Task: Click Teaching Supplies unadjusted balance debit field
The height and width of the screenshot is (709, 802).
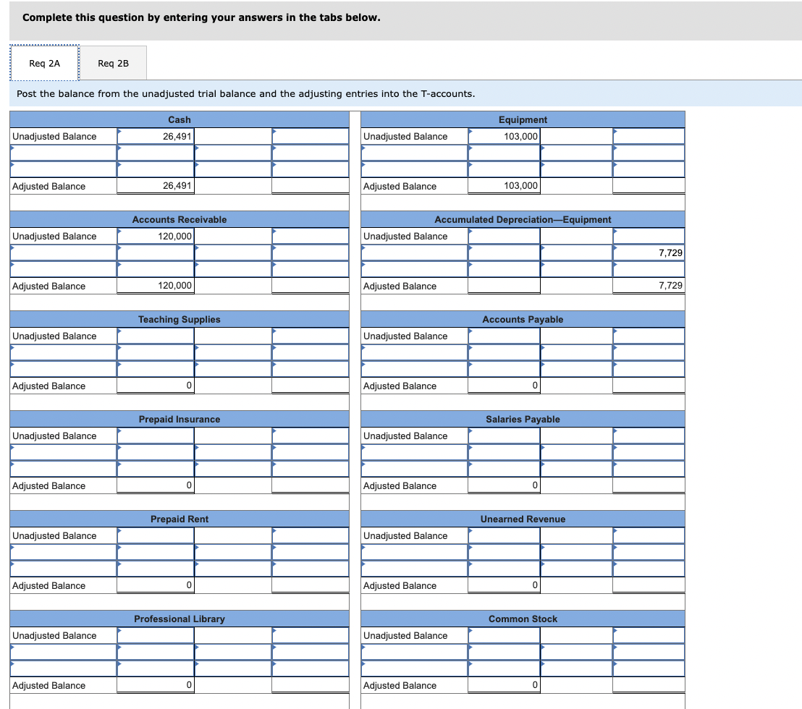Action: click(156, 336)
